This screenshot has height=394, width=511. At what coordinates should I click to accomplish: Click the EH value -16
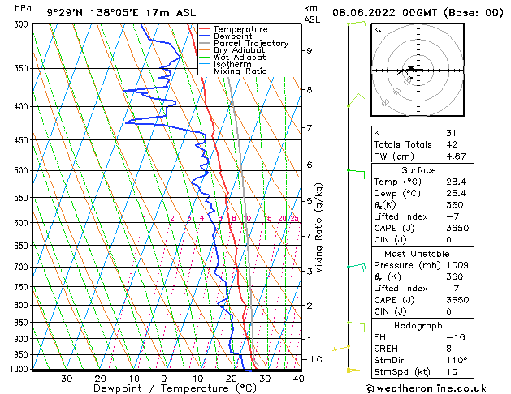tap(456, 337)
